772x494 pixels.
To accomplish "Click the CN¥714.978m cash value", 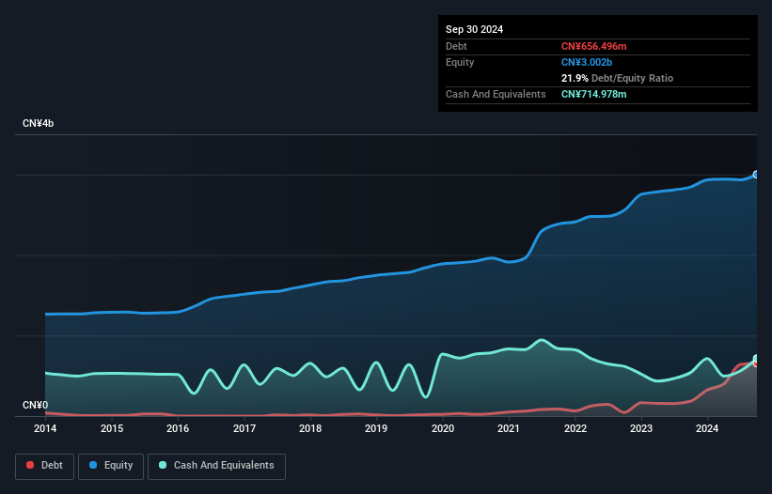I will tap(593, 94).
